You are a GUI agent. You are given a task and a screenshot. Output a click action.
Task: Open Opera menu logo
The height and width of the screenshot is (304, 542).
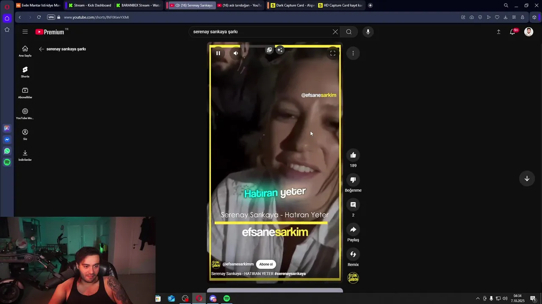(x=7, y=6)
